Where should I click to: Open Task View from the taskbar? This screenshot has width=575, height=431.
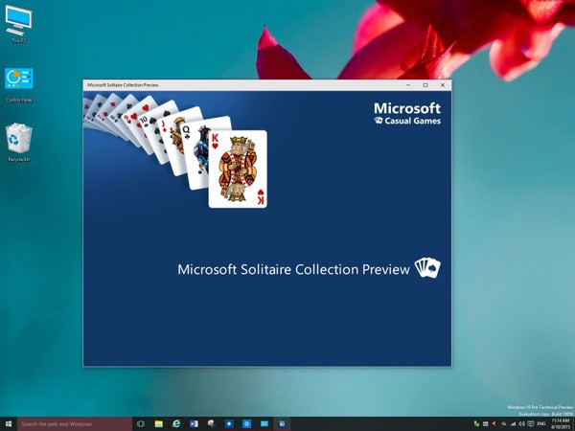pos(141,424)
